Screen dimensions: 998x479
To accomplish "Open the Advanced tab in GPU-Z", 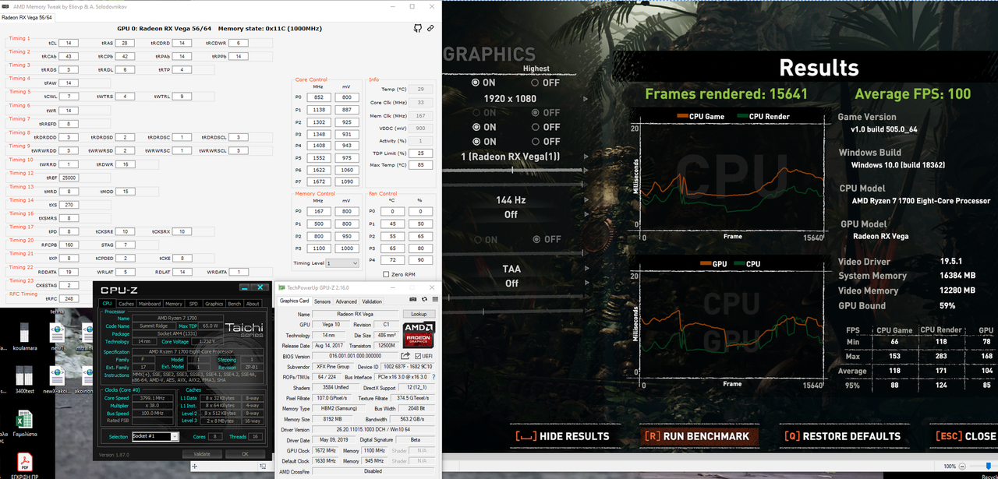I will pos(346,301).
